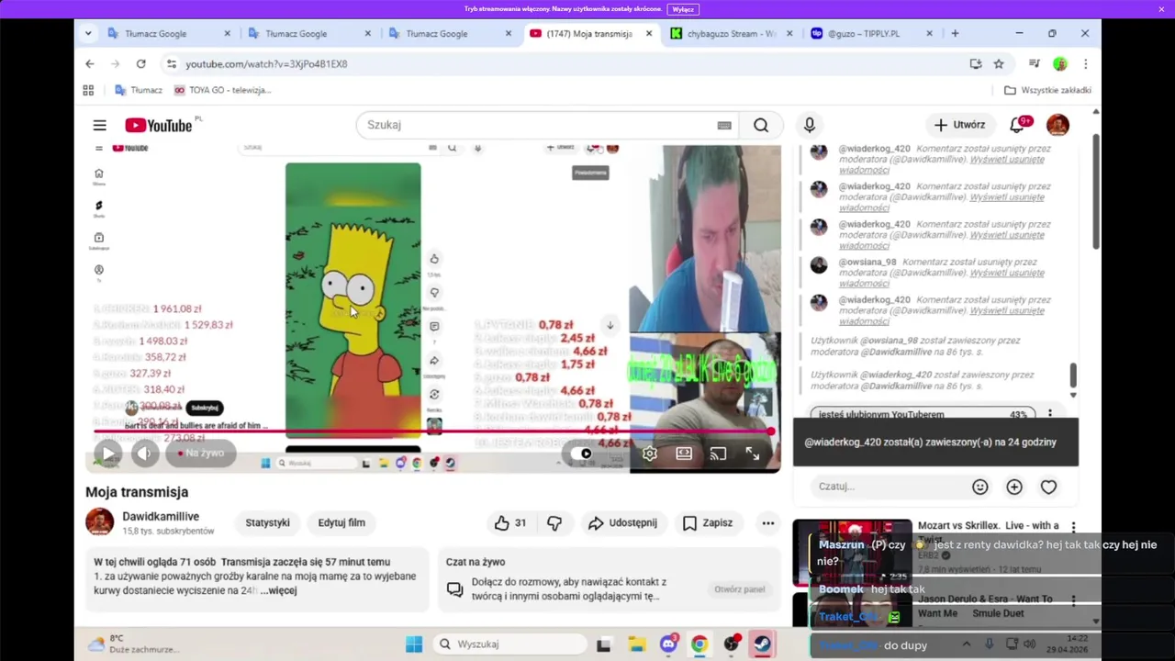Open Steam from the taskbar
The height and width of the screenshot is (661, 1175).
(763, 644)
